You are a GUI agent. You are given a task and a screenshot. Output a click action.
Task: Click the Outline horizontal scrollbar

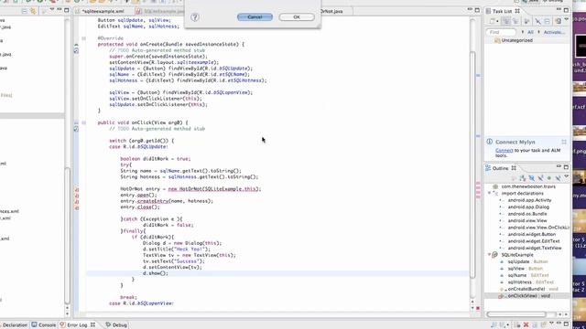click(516, 314)
